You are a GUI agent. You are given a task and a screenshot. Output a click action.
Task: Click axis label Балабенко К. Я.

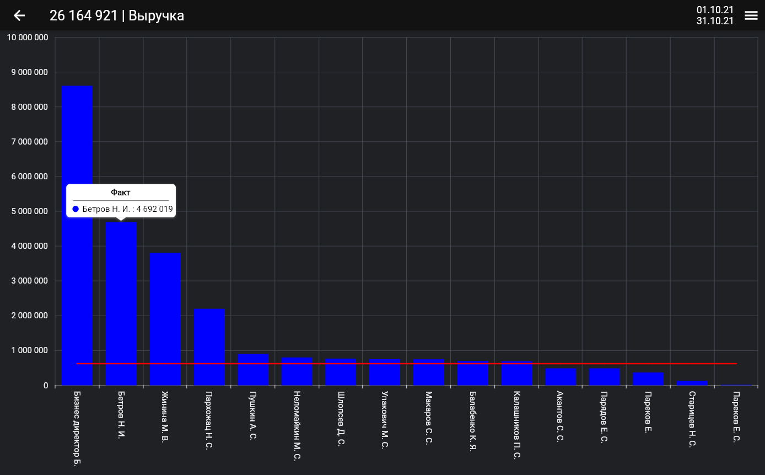pos(473,421)
